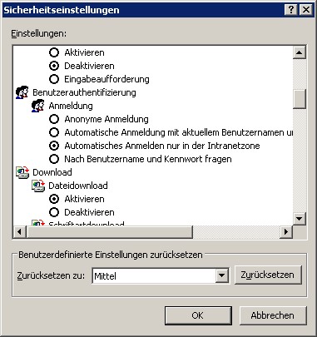
Task: Click the vertical scrollbar thumb
Action: [x=300, y=98]
